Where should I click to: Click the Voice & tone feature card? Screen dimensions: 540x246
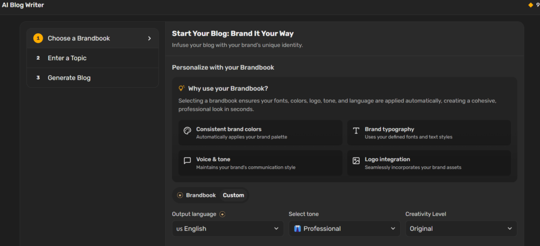point(261,163)
